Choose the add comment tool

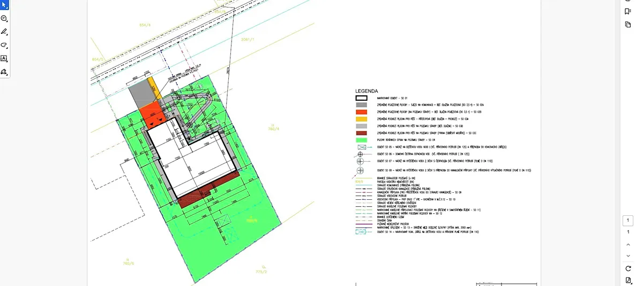[x=4, y=18]
